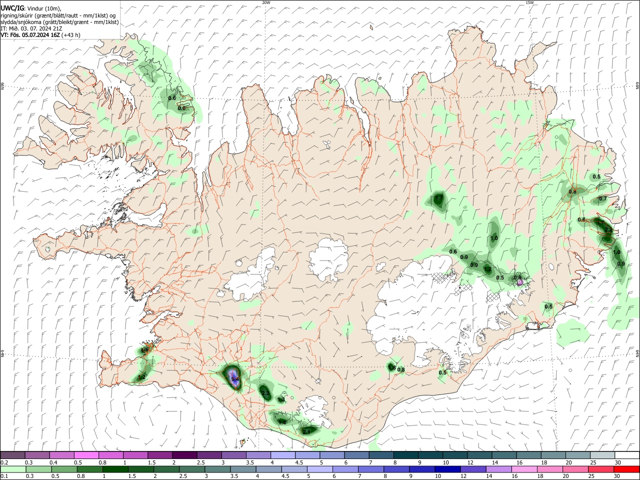Click the 'UWC/IG' title text
640x480 pixels.
click(12, 8)
